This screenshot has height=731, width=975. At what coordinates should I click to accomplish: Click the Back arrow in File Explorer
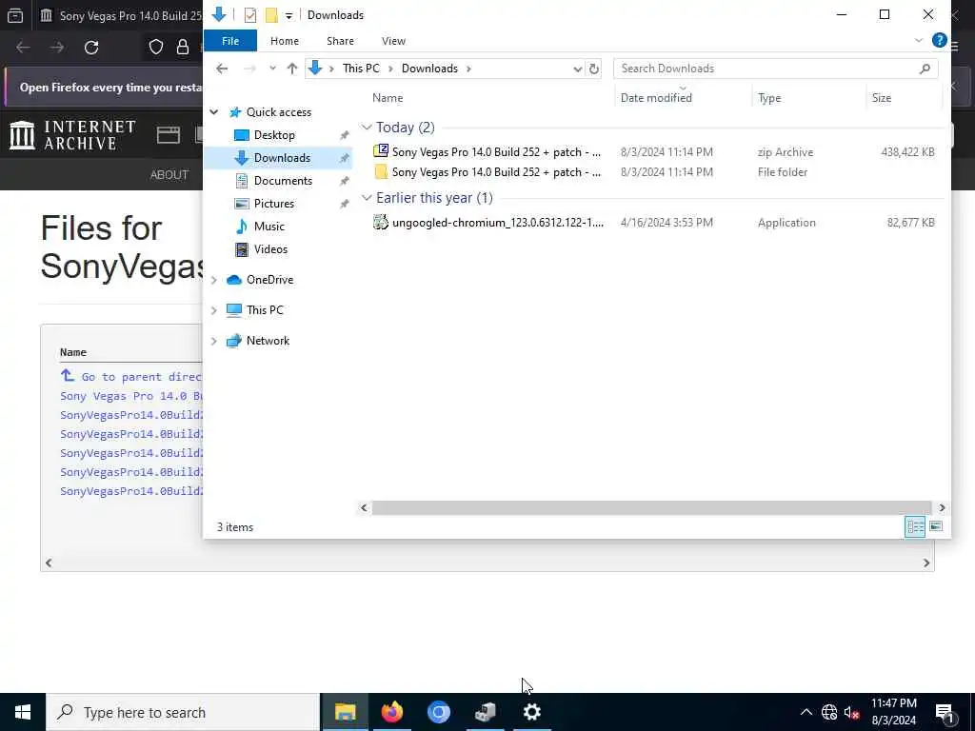[x=222, y=69]
